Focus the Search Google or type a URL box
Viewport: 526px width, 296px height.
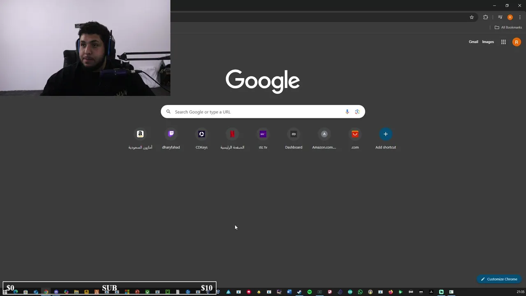tap(263, 112)
